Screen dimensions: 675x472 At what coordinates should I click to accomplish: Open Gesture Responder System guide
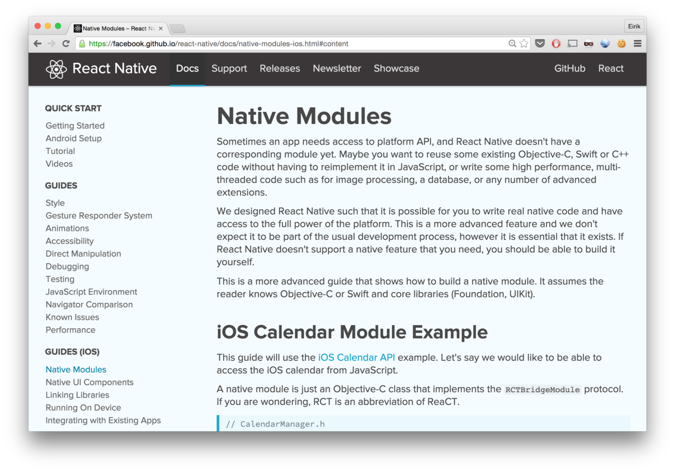pos(99,216)
